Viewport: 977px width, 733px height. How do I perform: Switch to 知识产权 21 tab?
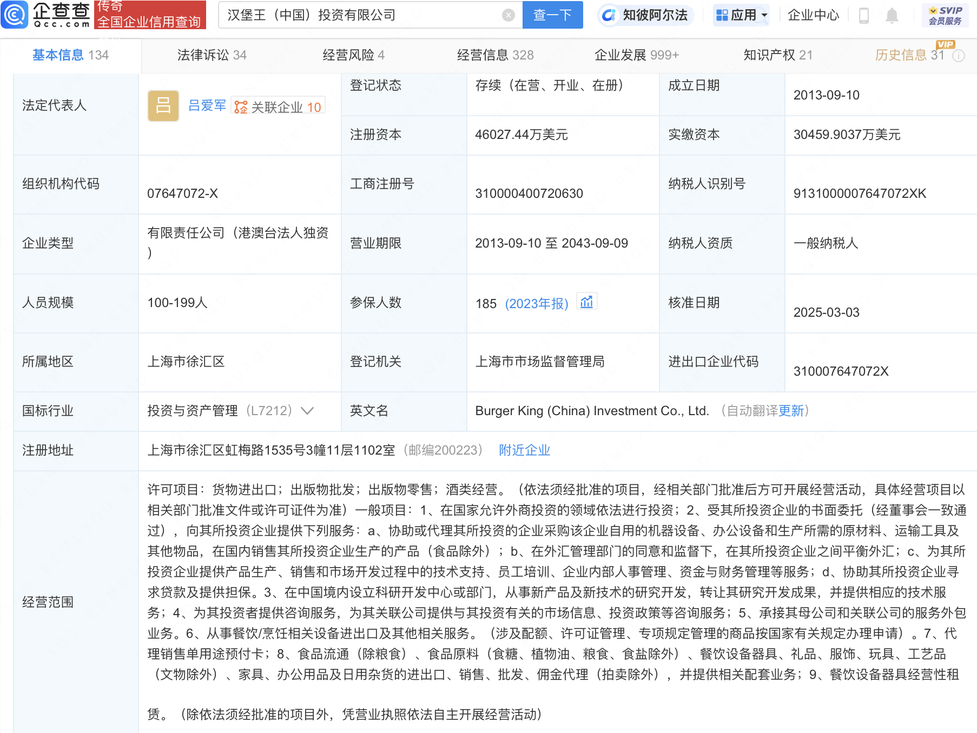click(777, 55)
